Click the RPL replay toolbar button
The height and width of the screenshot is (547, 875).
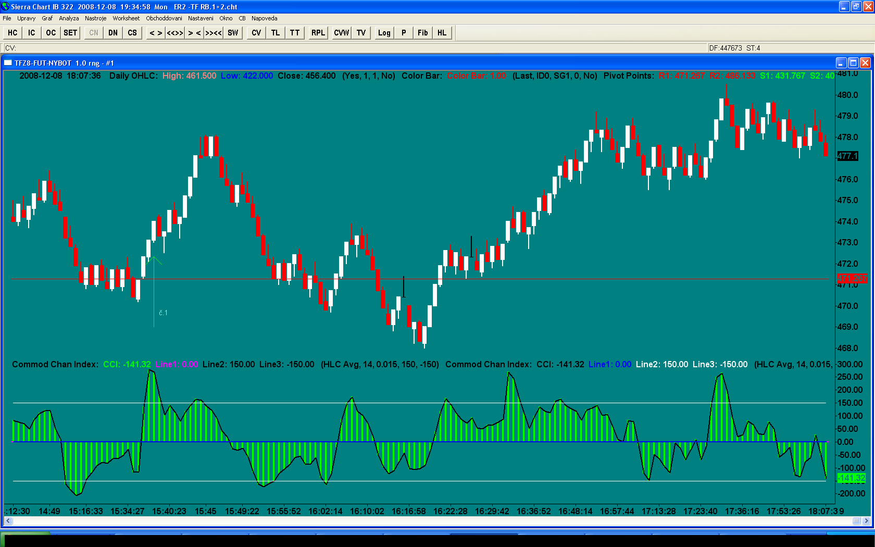coord(318,33)
